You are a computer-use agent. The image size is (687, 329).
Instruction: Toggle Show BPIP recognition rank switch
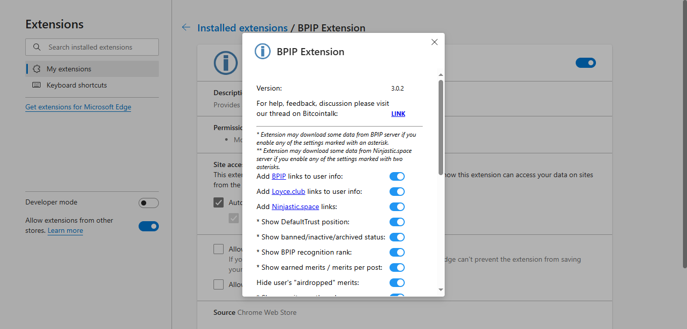pos(397,252)
